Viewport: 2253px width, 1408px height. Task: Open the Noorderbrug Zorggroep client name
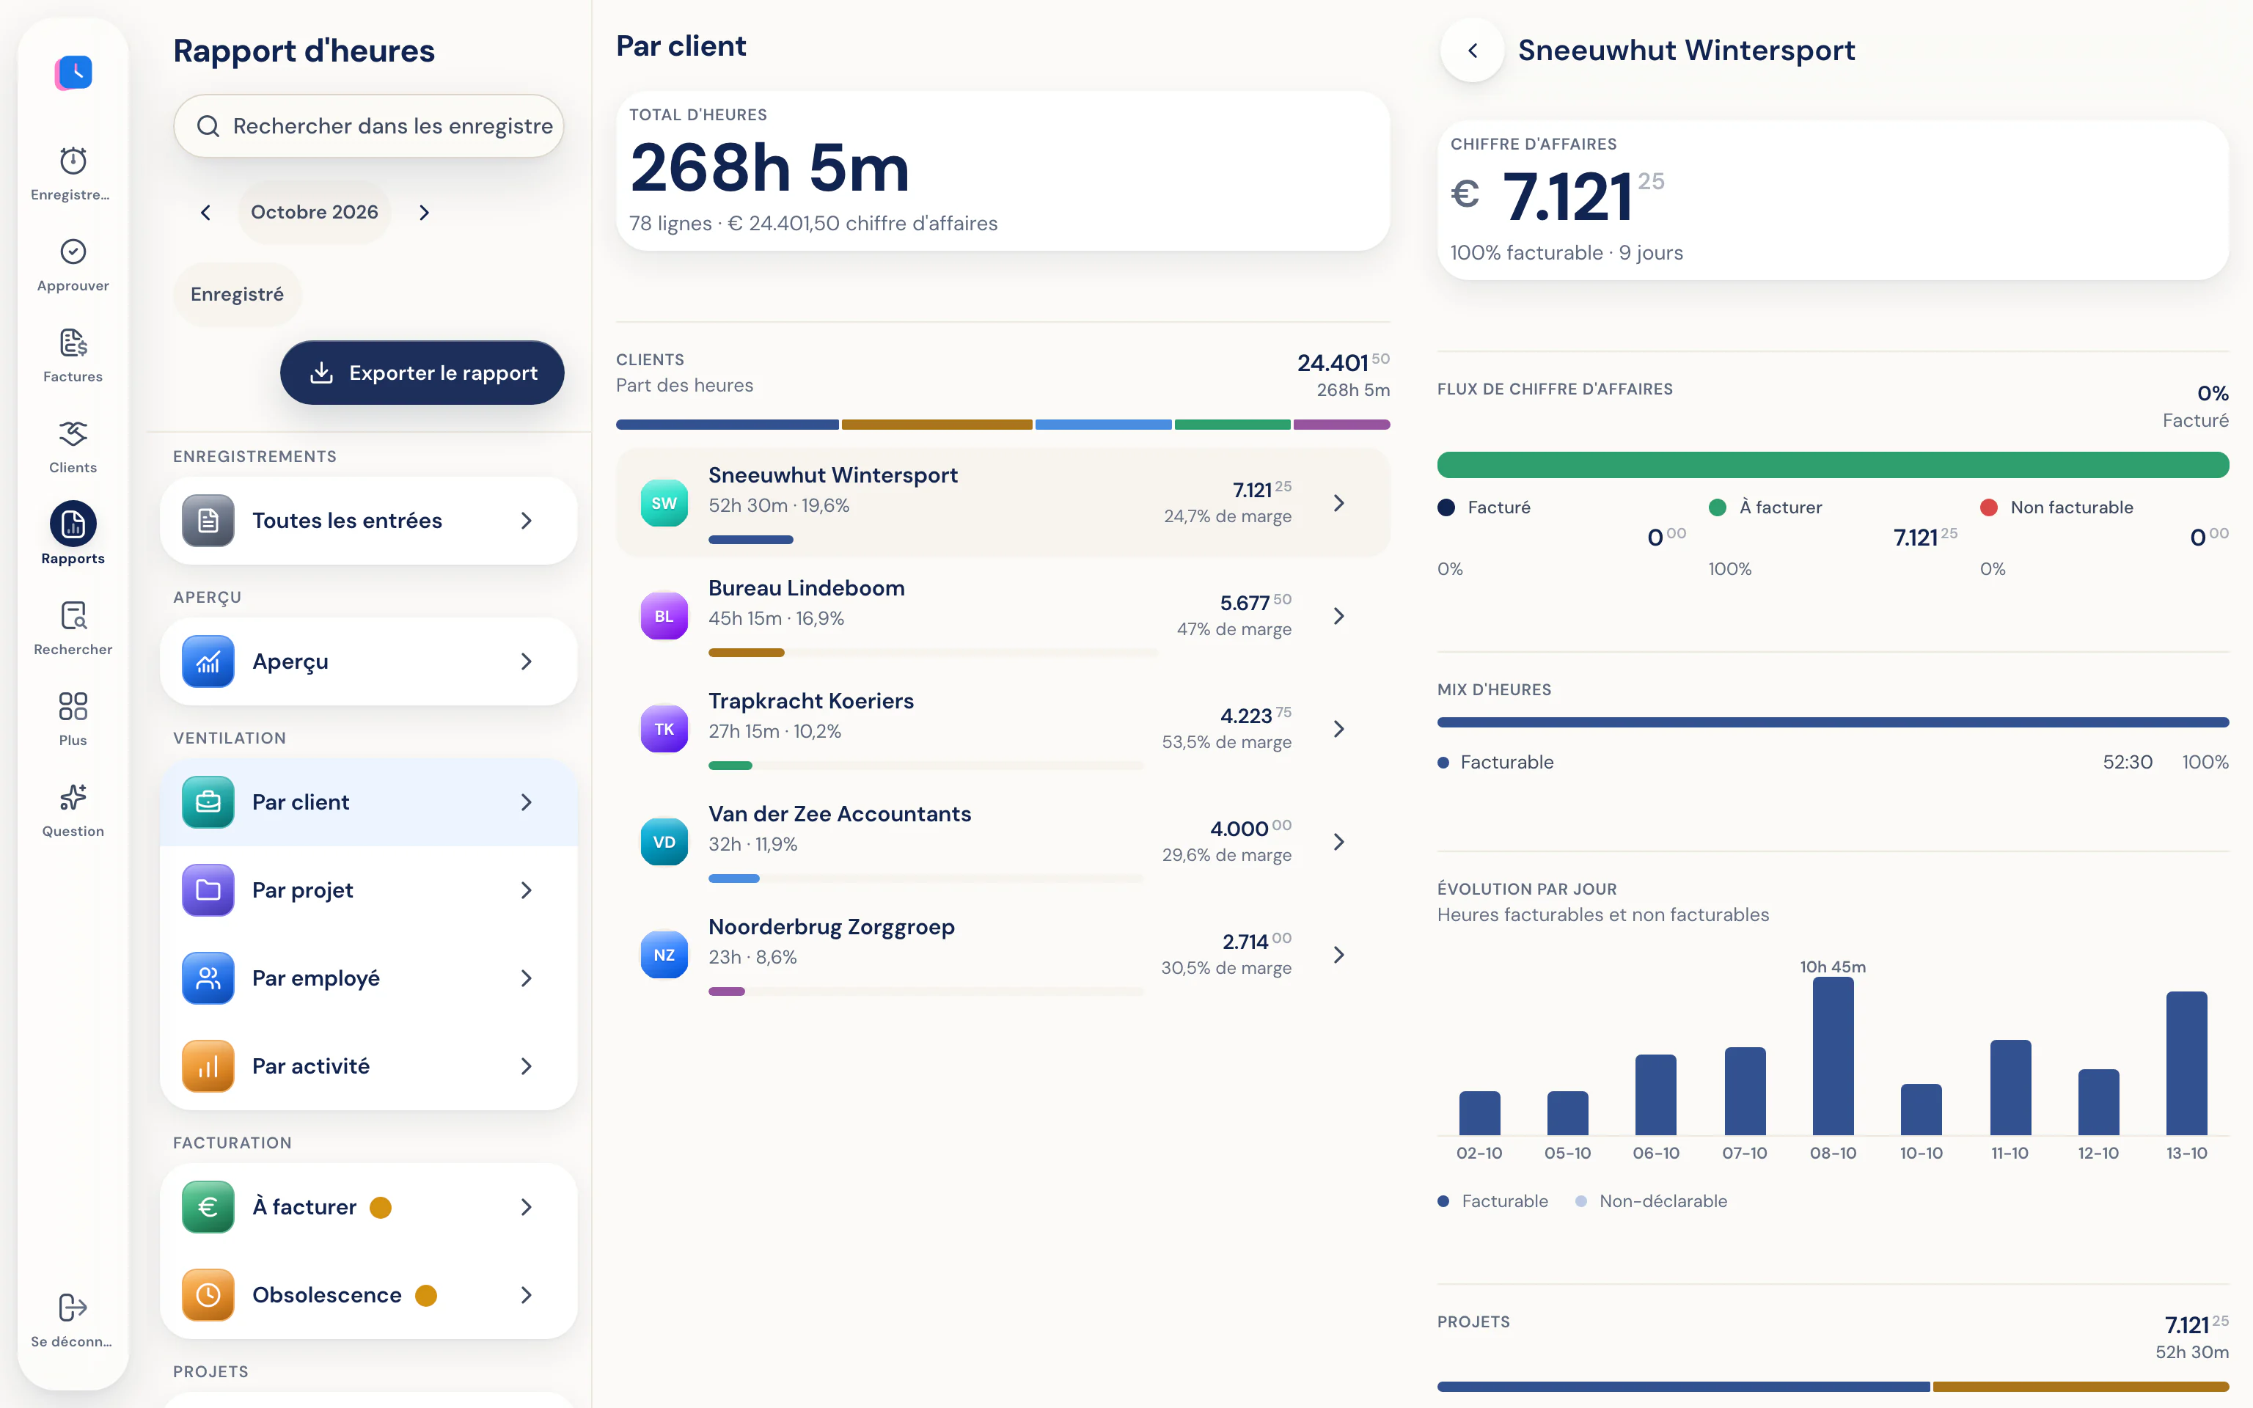[832, 926]
